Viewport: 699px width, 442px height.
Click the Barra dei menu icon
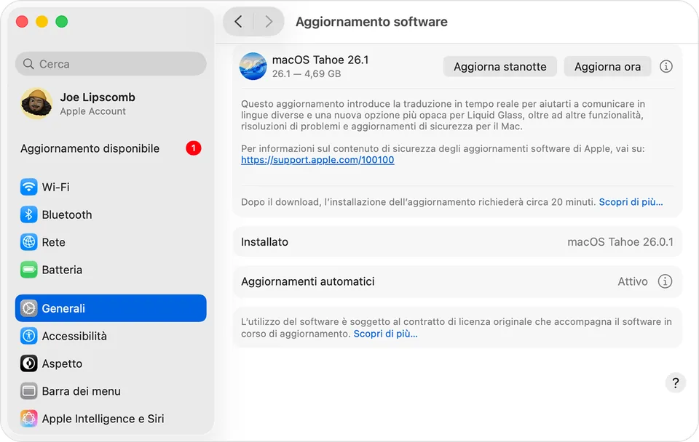[x=28, y=391]
